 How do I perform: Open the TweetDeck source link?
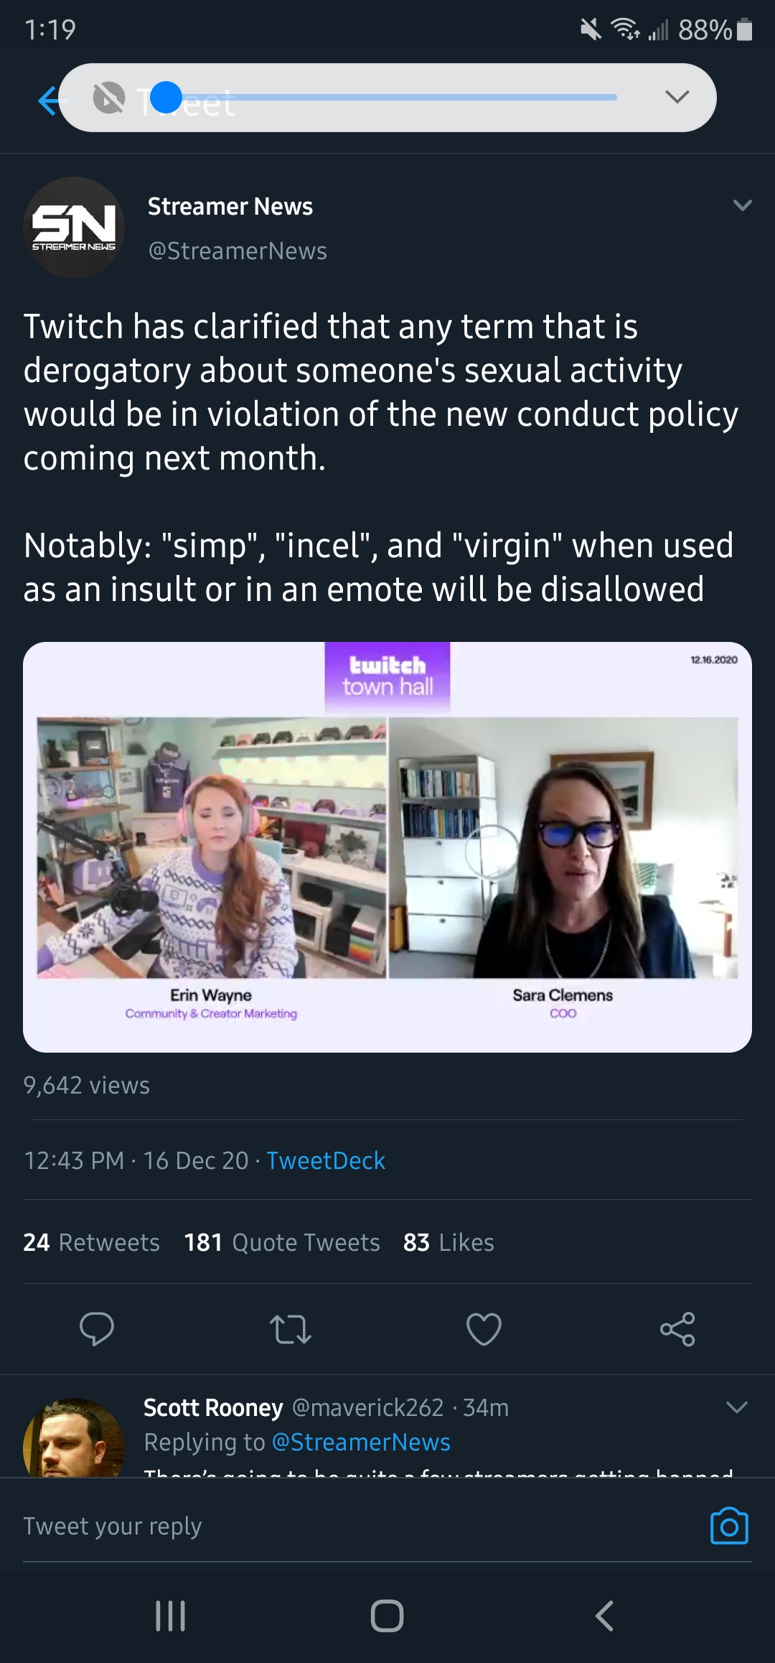click(x=326, y=1160)
